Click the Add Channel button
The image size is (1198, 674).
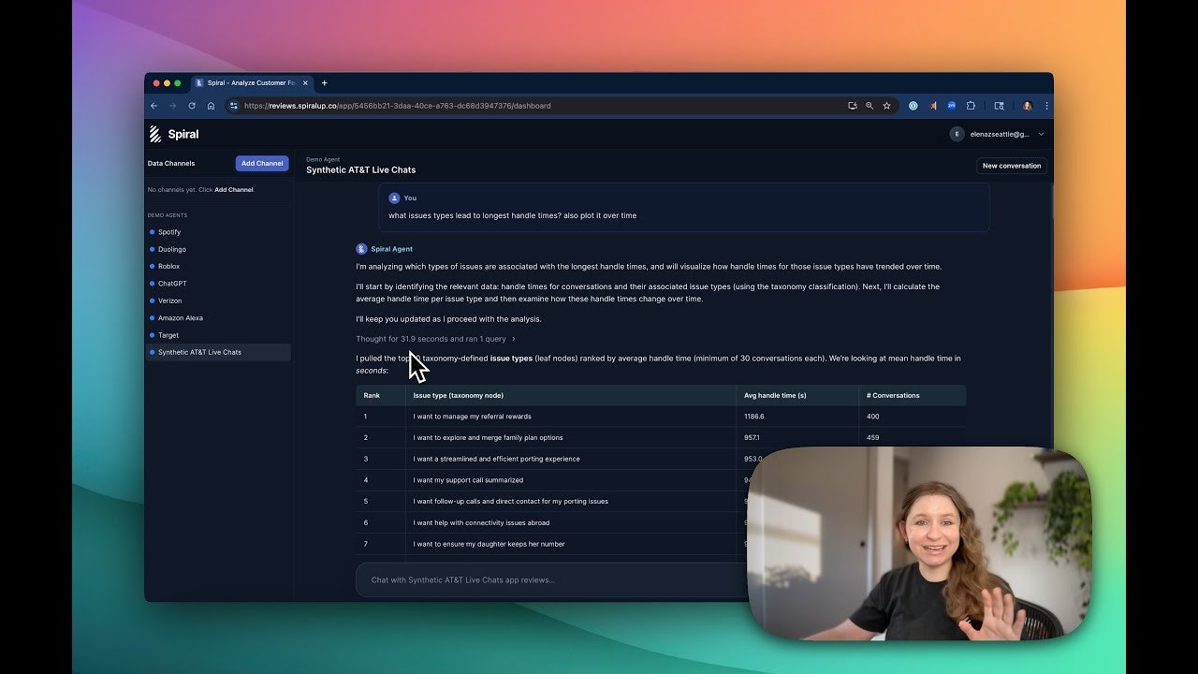(262, 164)
